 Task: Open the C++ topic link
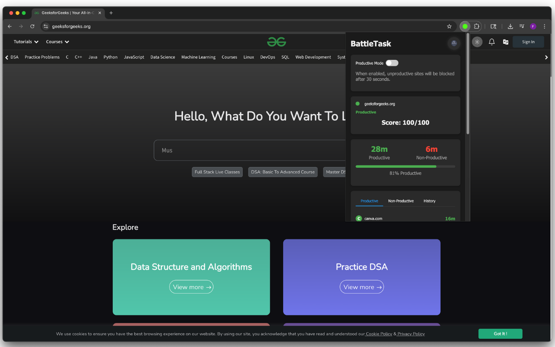tap(78, 57)
